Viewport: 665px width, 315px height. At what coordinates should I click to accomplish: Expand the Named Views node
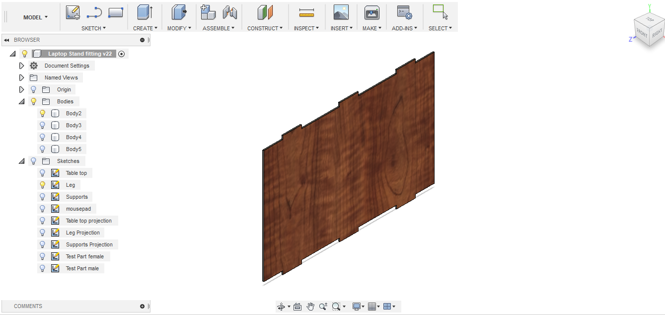click(21, 78)
